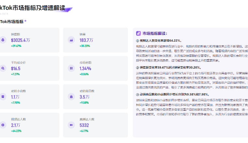
Task: Click the 3.5万 active products value
Action: click(85, 97)
